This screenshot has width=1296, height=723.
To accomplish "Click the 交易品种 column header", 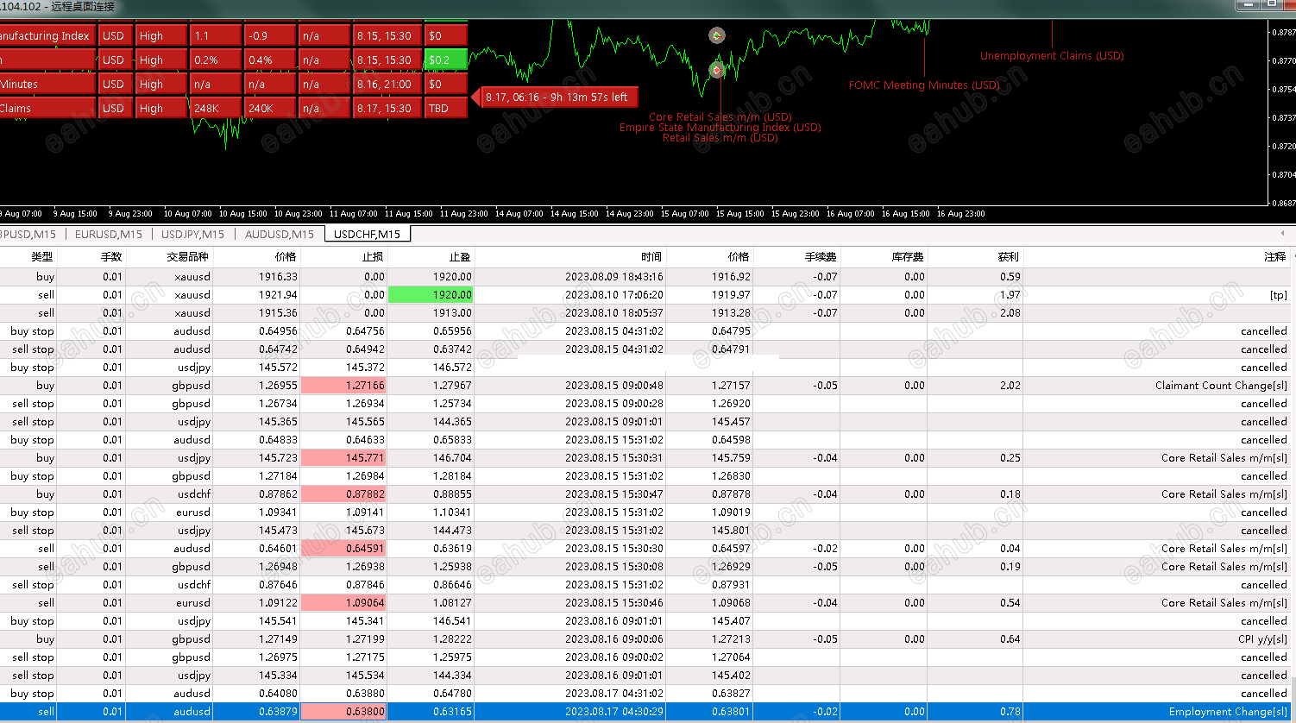I will click(188, 256).
